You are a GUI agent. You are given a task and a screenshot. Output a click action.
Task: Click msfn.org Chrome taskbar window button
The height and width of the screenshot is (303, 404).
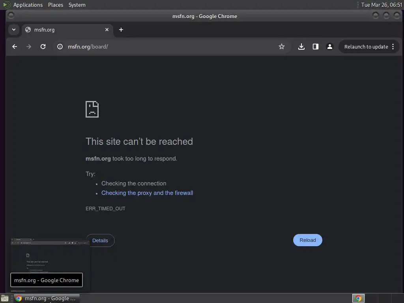(47, 298)
